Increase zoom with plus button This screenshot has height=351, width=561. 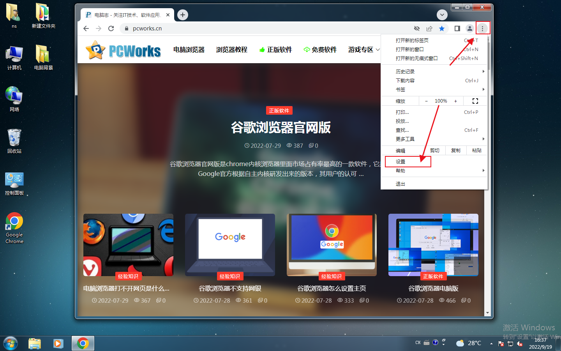point(455,101)
